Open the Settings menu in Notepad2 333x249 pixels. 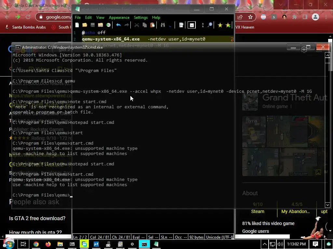[x=141, y=18]
